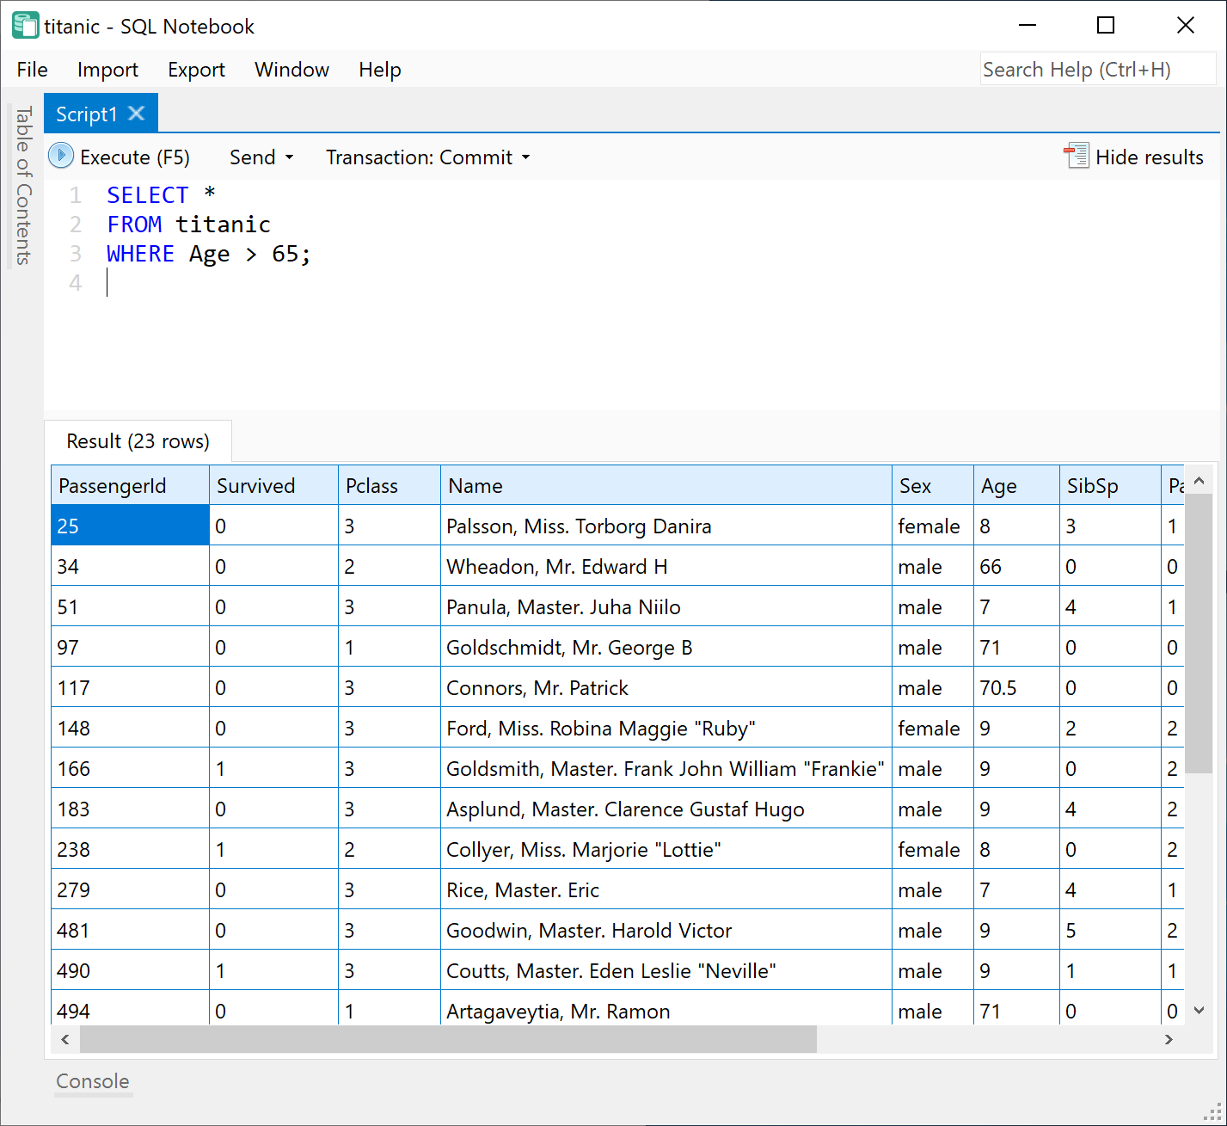Viewport: 1227px width, 1126px height.
Task: Open the Import menu
Action: [107, 70]
